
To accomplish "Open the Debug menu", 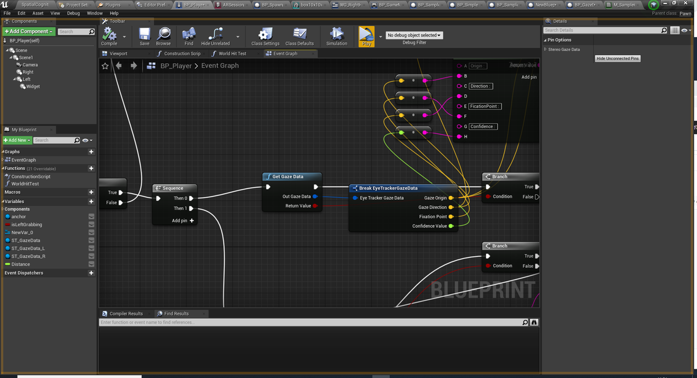I will coord(73,13).
